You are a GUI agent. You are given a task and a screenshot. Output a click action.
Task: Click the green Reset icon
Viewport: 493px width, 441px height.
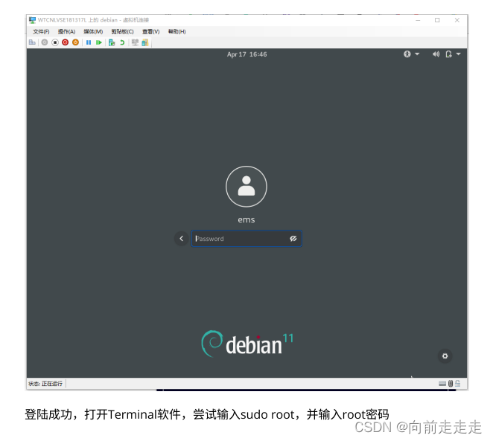coord(99,42)
